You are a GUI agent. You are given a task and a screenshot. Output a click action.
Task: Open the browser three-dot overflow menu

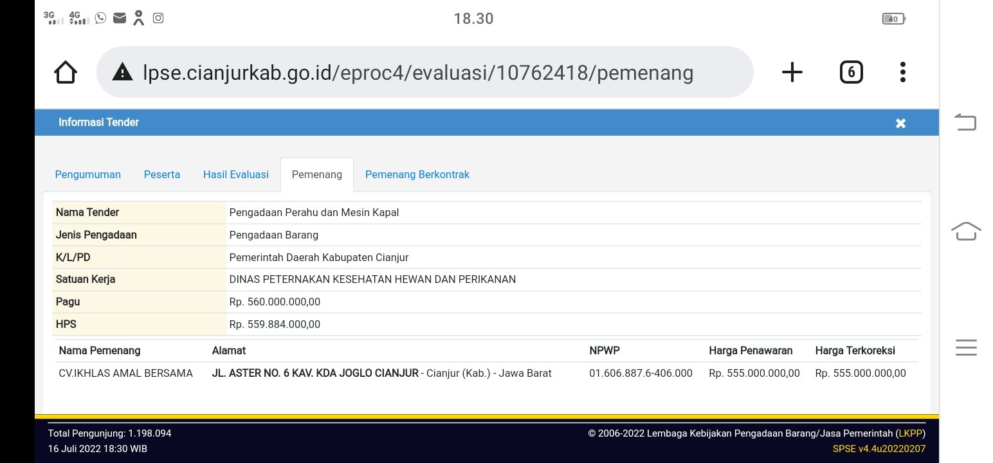[x=903, y=73]
